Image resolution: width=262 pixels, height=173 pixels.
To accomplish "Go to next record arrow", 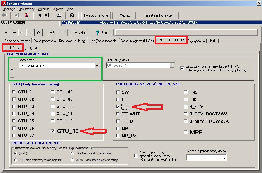I will pos(46,15).
